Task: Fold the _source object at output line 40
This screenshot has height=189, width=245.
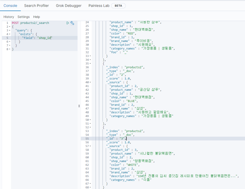Action: (90, 82)
